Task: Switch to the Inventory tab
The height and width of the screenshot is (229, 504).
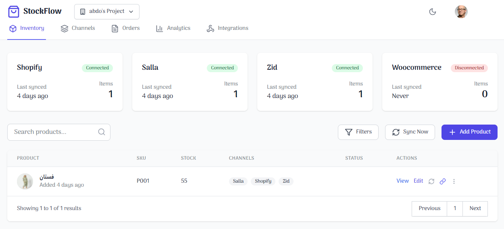Action: (x=27, y=29)
